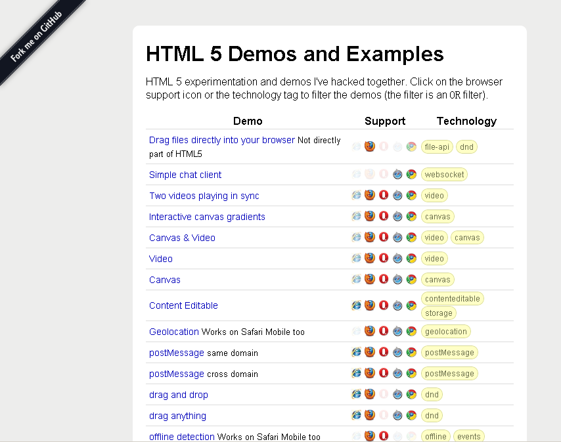This screenshot has height=442, width=561.
Task: Filter by the contenteditable tag
Action: point(453,299)
